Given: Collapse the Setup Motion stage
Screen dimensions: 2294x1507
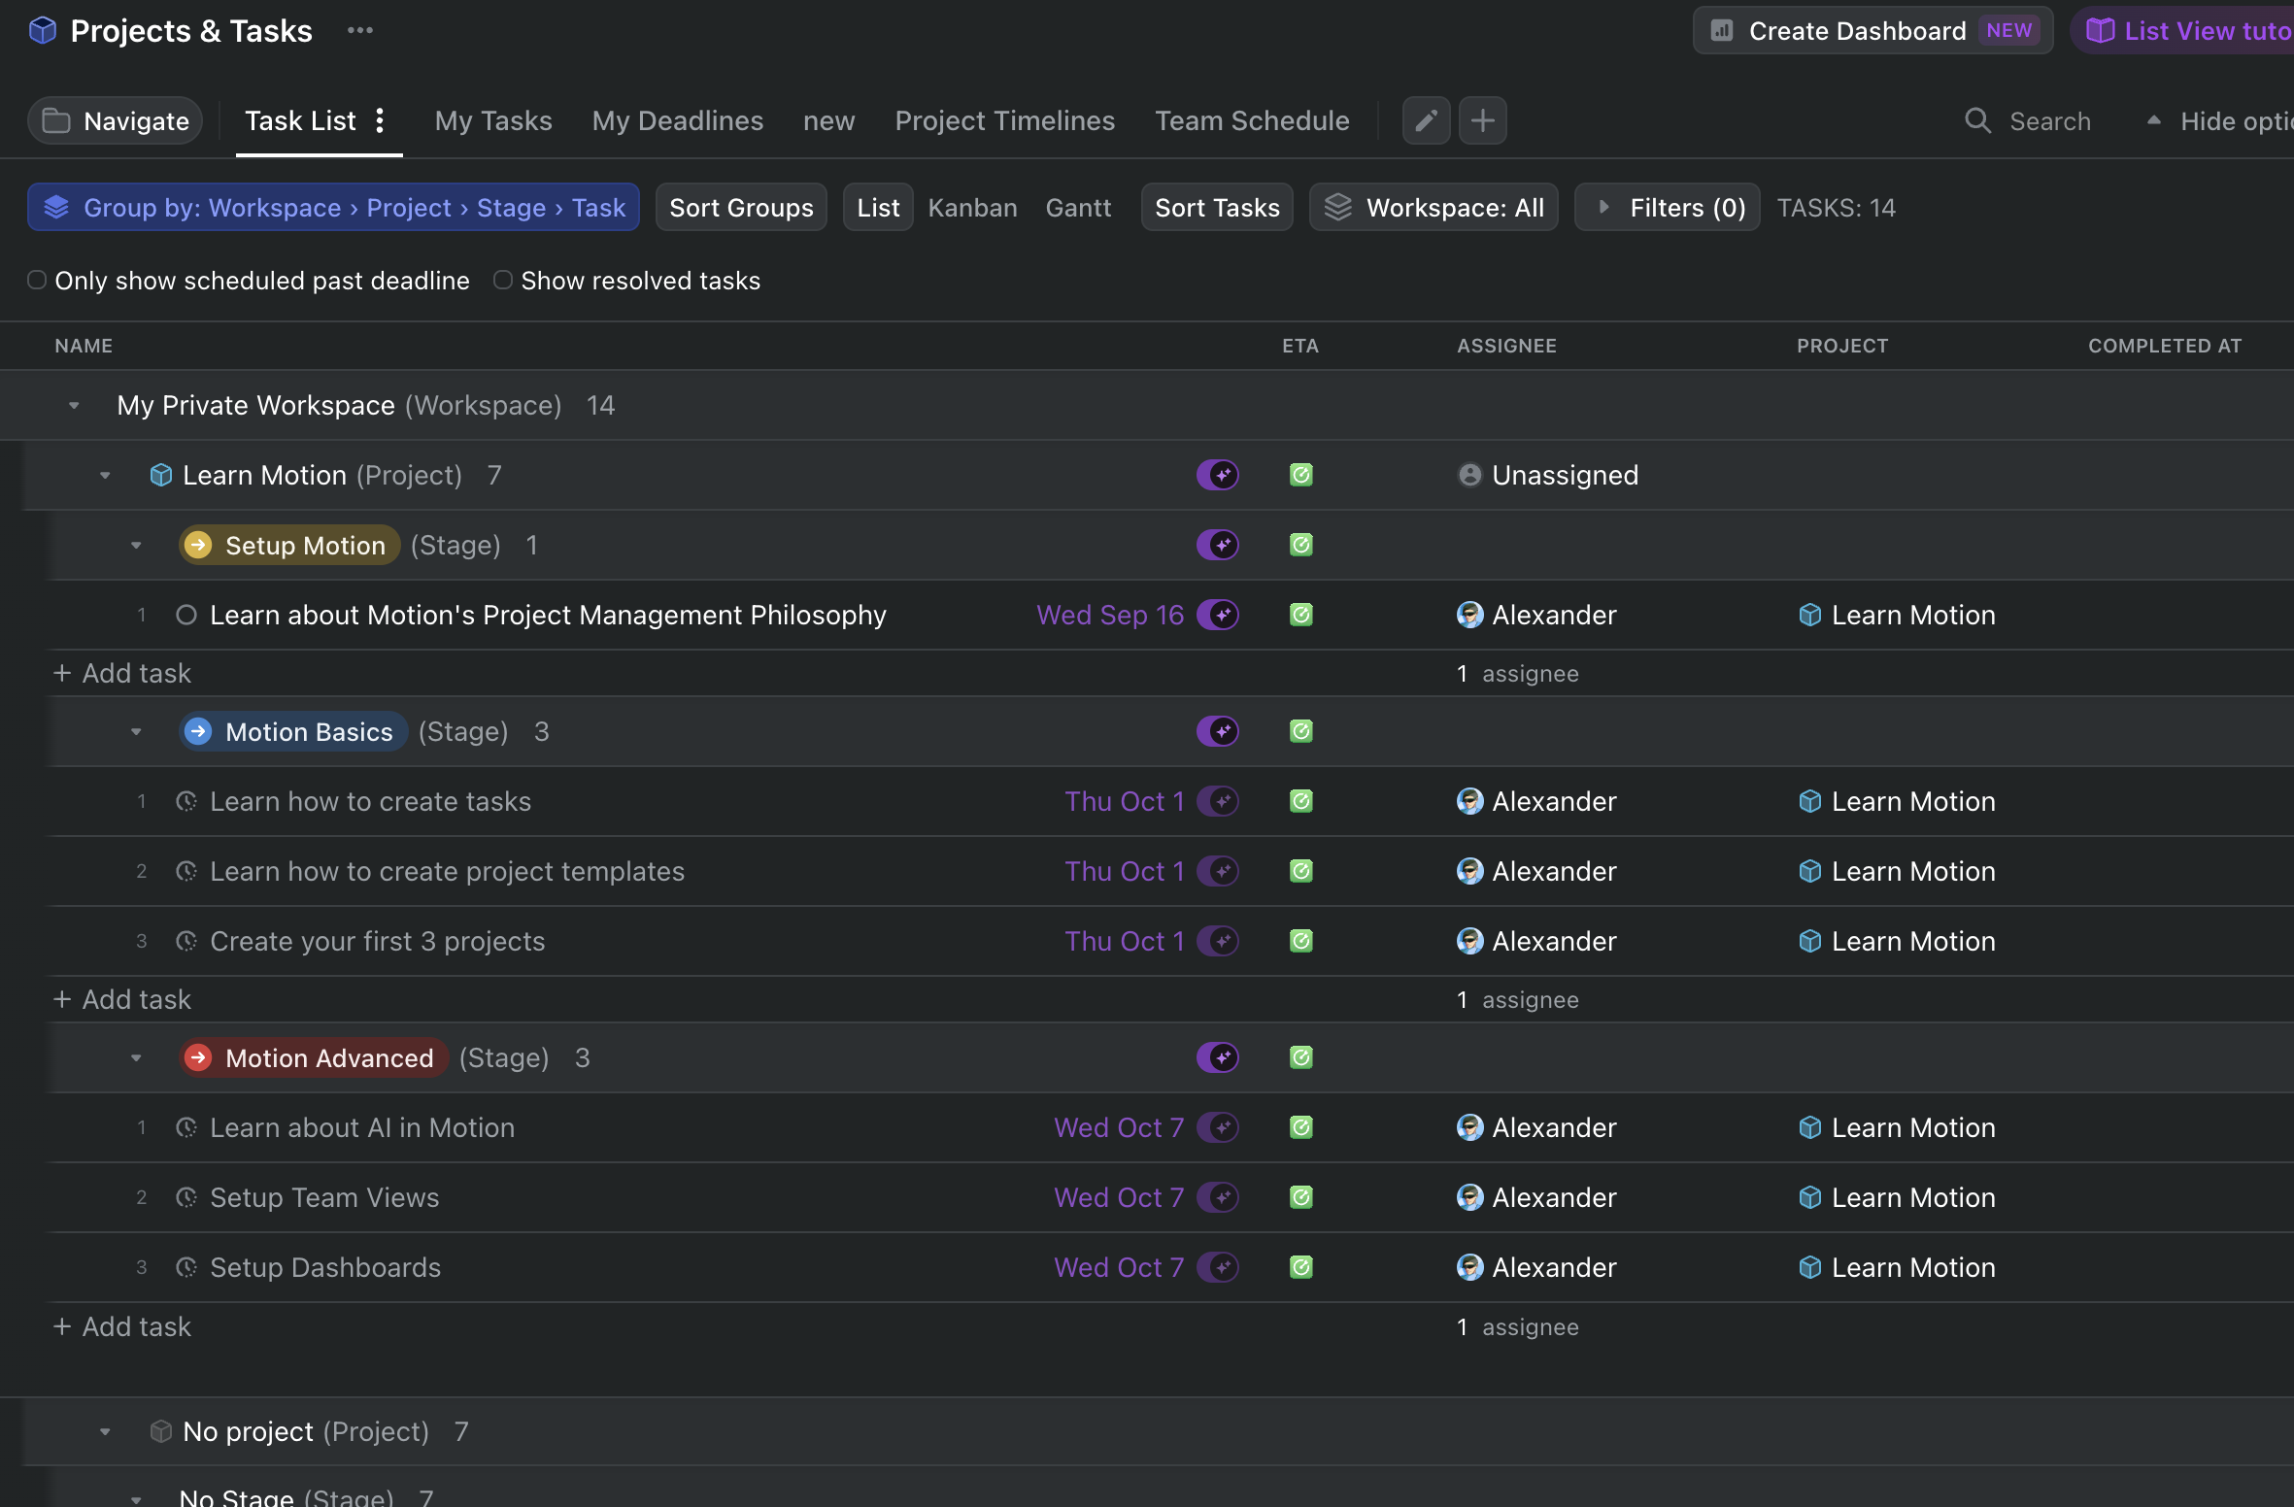Looking at the screenshot, I should coord(136,545).
